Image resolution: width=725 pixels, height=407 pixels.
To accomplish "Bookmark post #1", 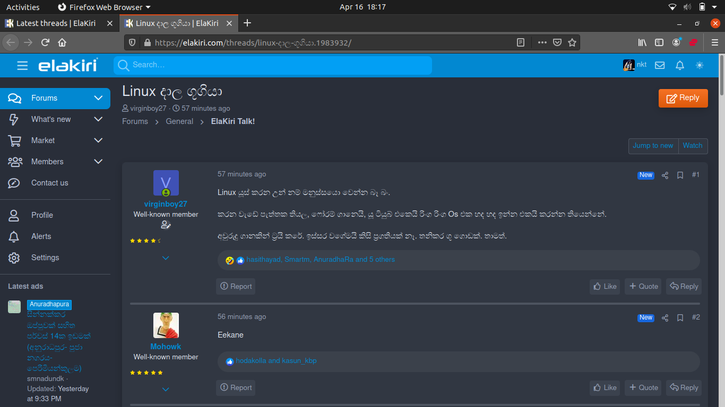I will pyautogui.click(x=680, y=175).
